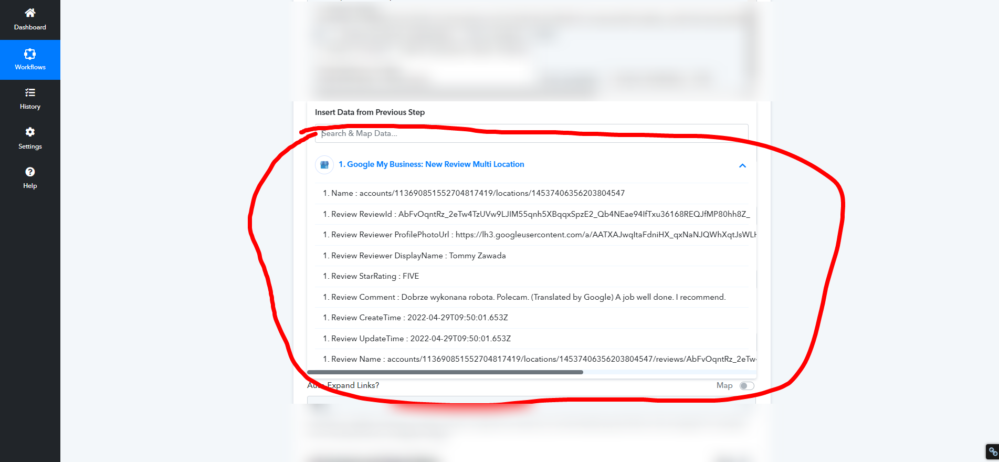Open the Settings gear icon
Viewport: 999px width, 462px height.
pyautogui.click(x=30, y=132)
